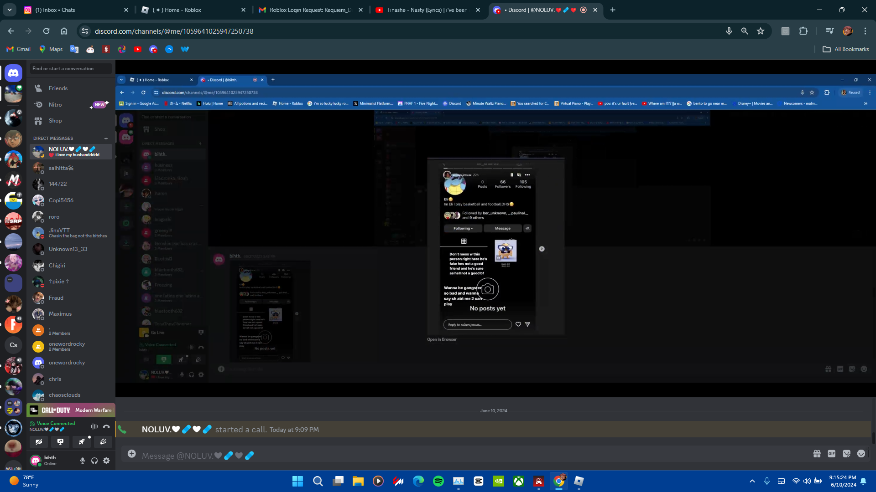Toggle microphone mute for bihth.
This screenshot has width=876, height=492.
coord(83,461)
